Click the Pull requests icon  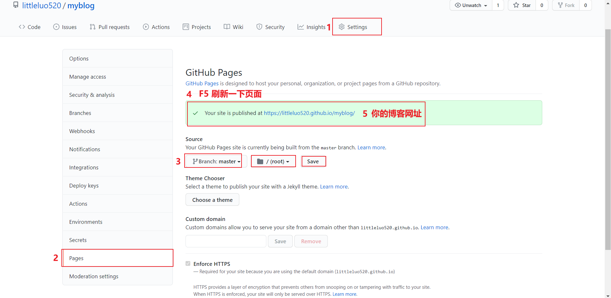point(93,27)
